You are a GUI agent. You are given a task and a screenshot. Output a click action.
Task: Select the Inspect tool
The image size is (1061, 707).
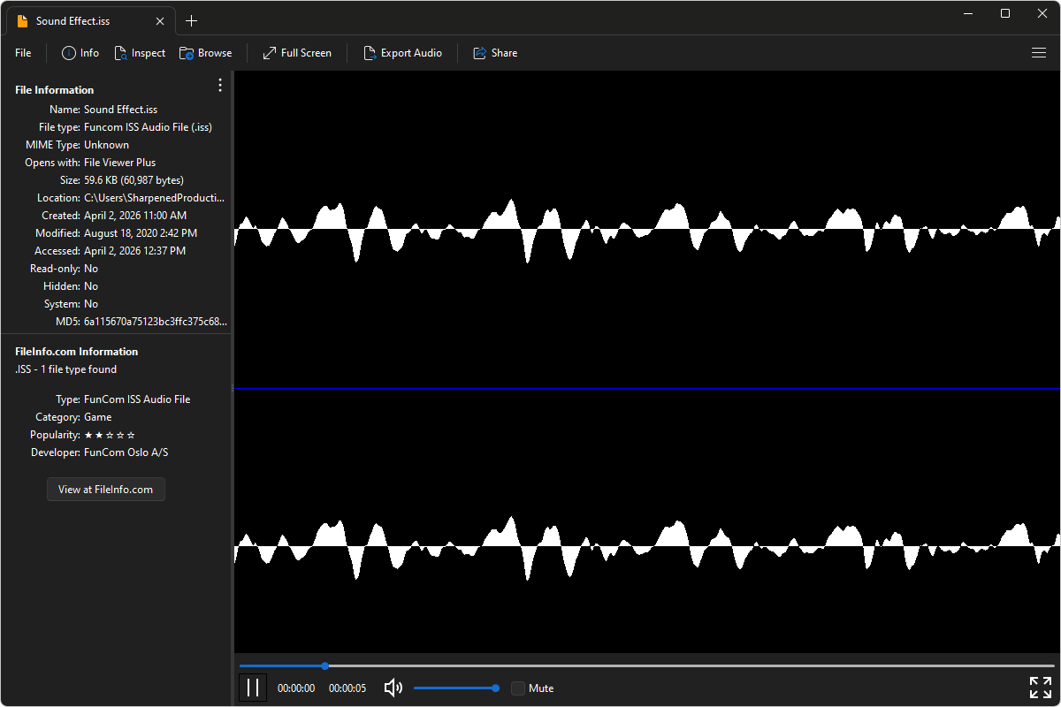[140, 52]
